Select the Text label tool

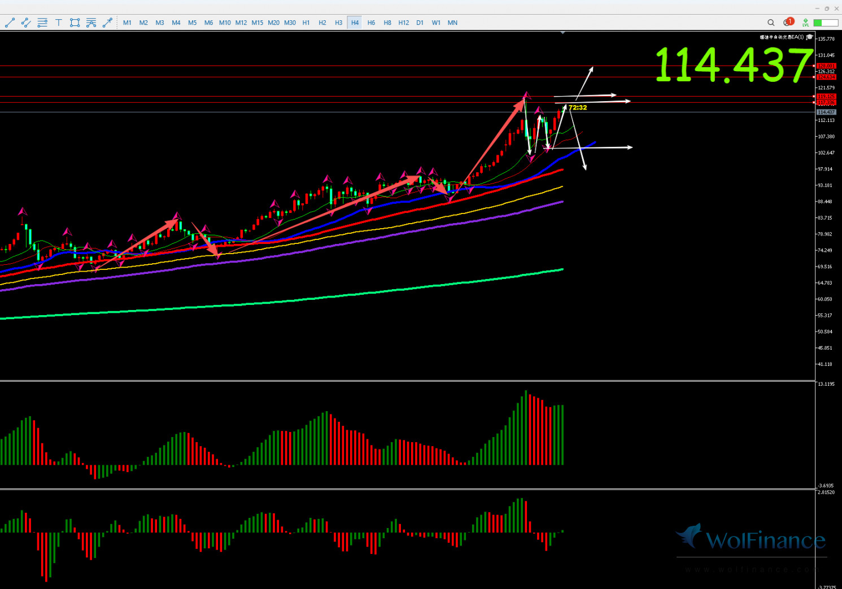click(x=58, y=23)
